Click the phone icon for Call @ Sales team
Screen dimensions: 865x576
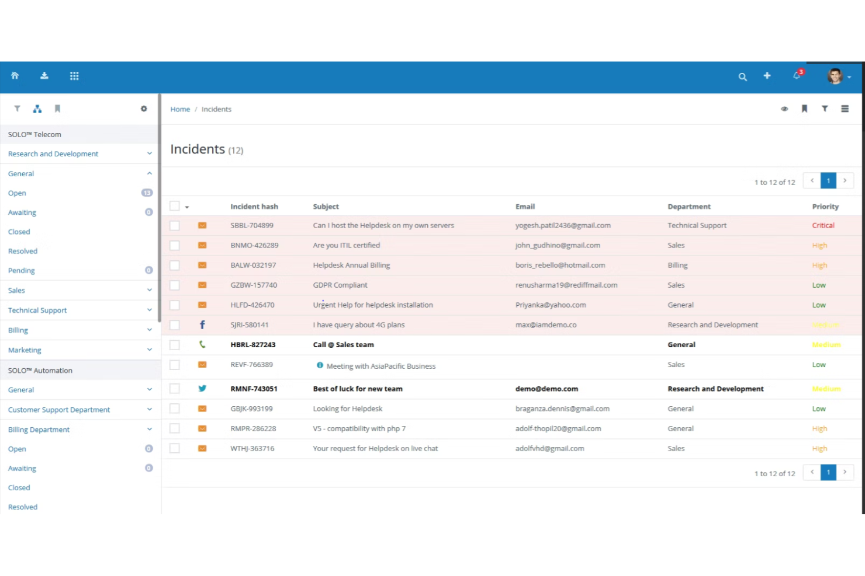(202, 344)
